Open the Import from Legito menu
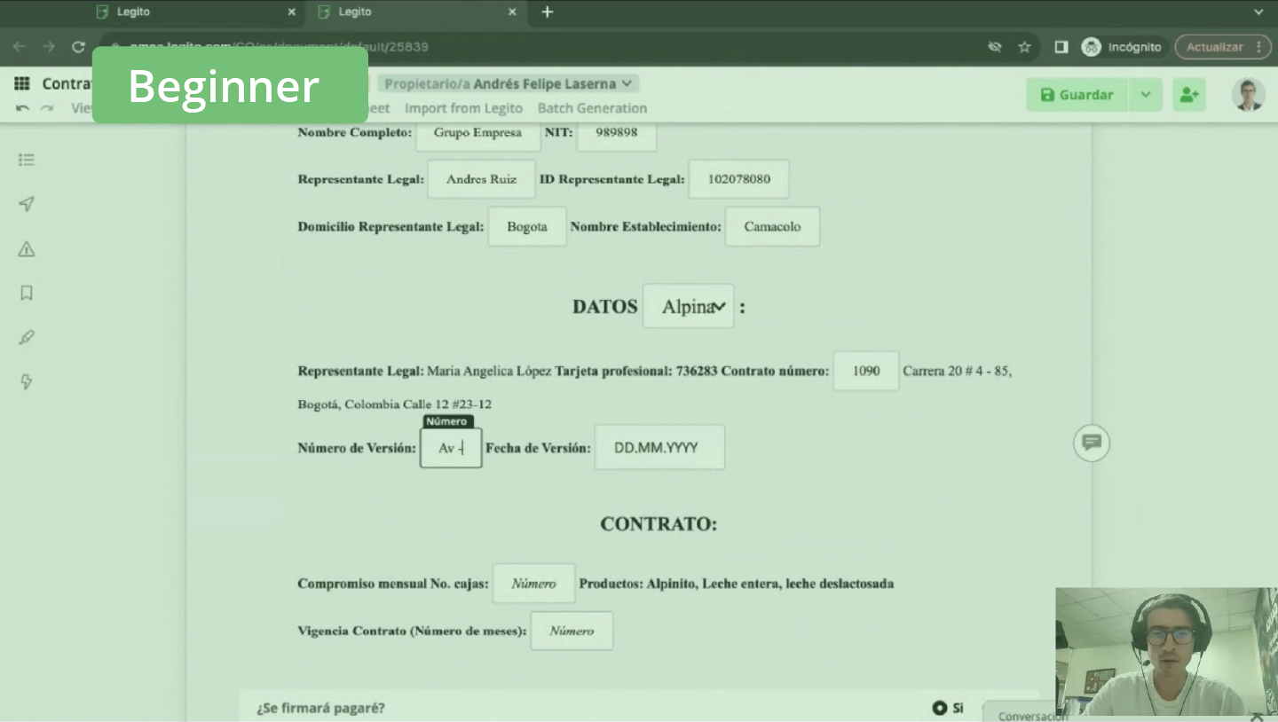The image size is (1278, 722). click(463, 108)
